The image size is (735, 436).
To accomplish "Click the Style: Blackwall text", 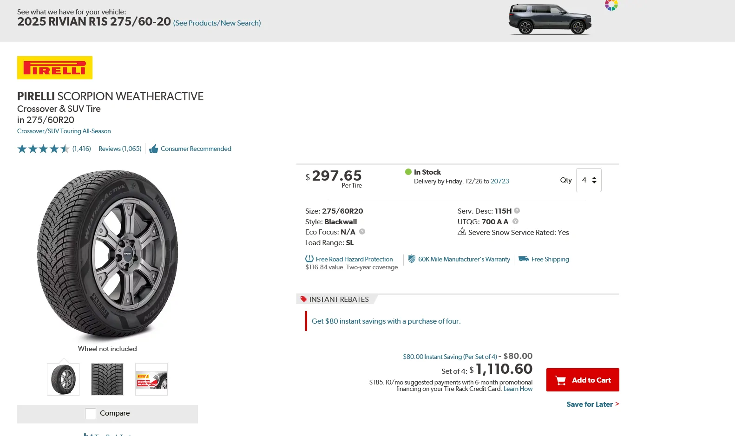I will [331, 221].
